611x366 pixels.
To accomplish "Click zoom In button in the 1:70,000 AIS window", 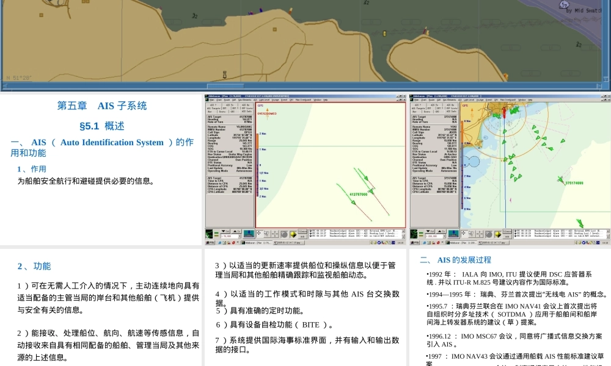I will [236, 231].
